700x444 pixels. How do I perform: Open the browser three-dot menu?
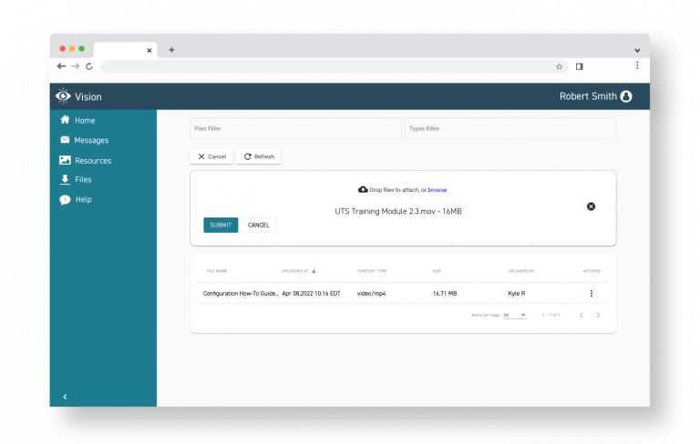pyautogui.click(x=637, y=66)
